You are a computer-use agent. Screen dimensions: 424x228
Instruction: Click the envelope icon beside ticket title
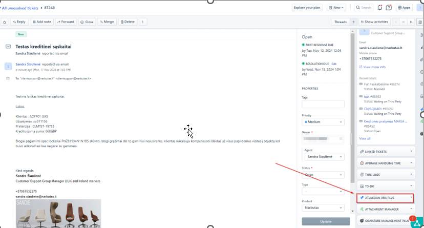point(8,47)
